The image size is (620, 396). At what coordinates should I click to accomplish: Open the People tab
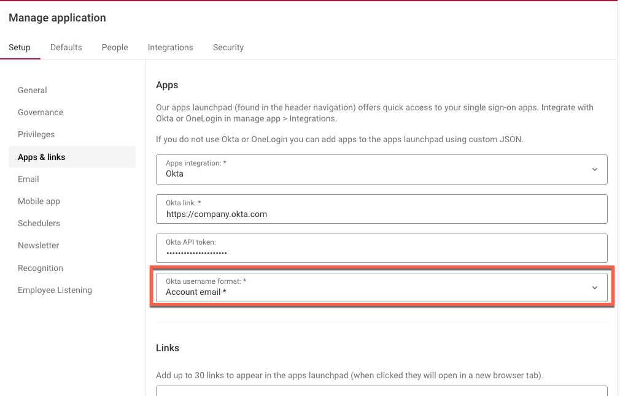114,47
